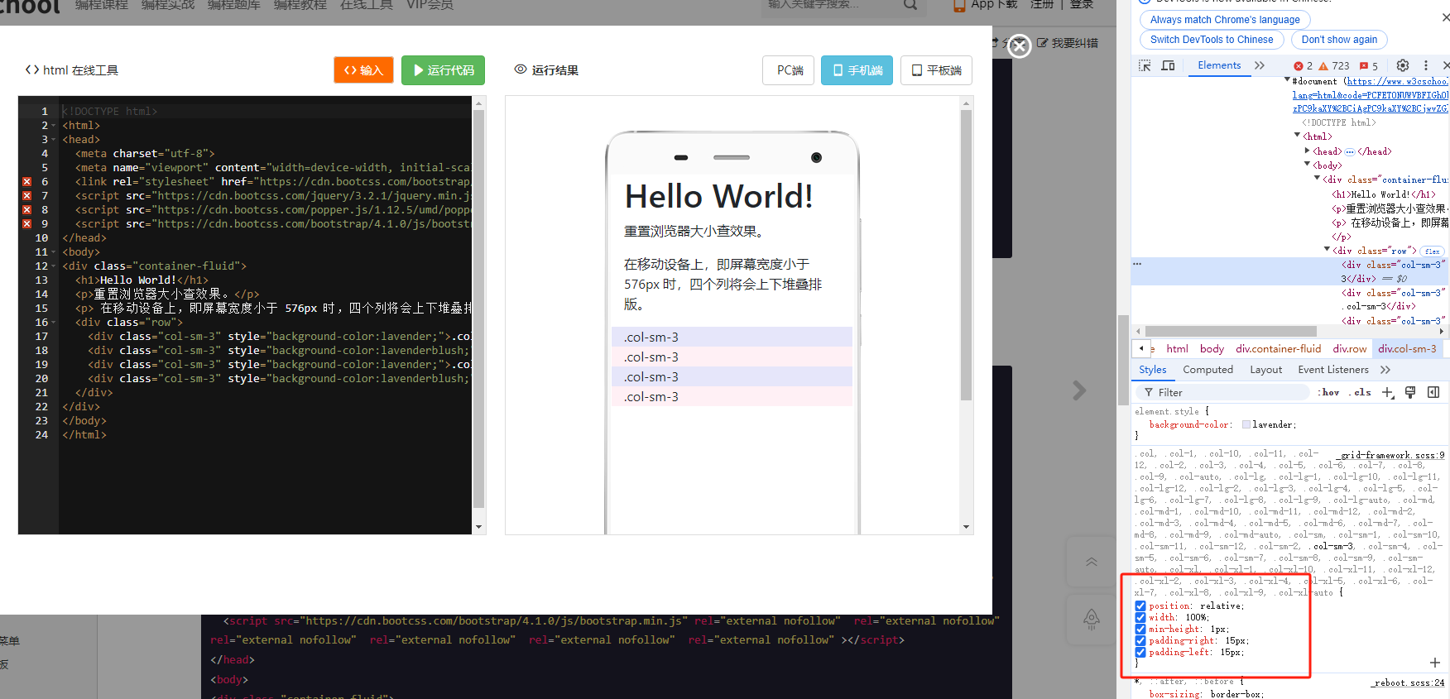The height and width of the screenshot is (699, 1450).
Task: Click the green 运行代码 button
Action: tap(443, 70)
